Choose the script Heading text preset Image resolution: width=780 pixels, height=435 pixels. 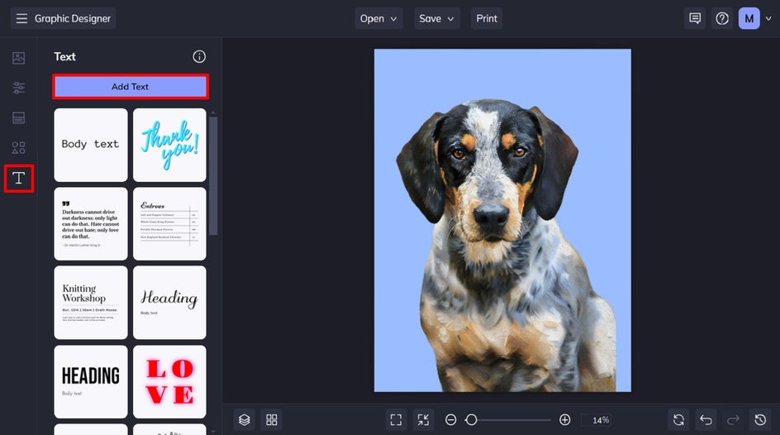(x=169, y=303)
